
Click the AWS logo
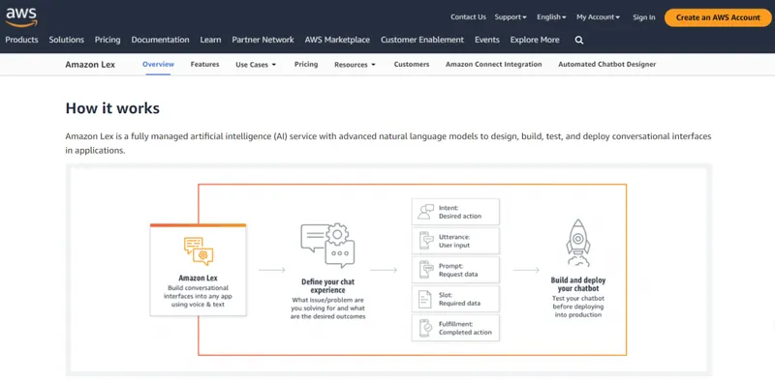(21, 17)
